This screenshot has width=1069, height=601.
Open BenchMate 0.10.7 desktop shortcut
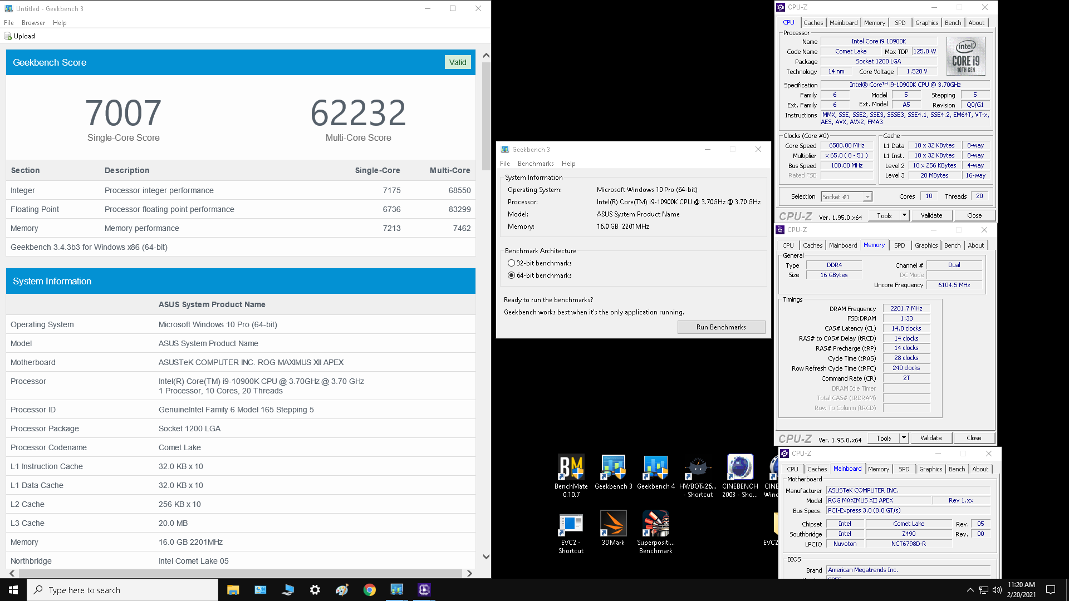click(x=571, y=476)
